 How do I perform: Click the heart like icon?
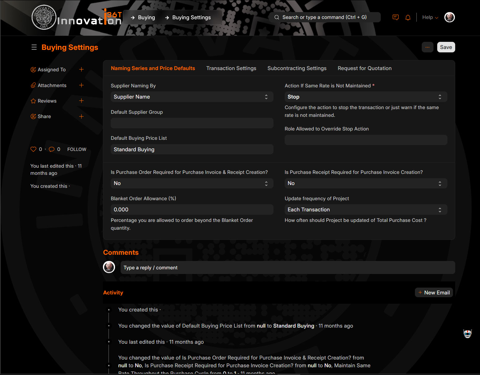(33, 149)
